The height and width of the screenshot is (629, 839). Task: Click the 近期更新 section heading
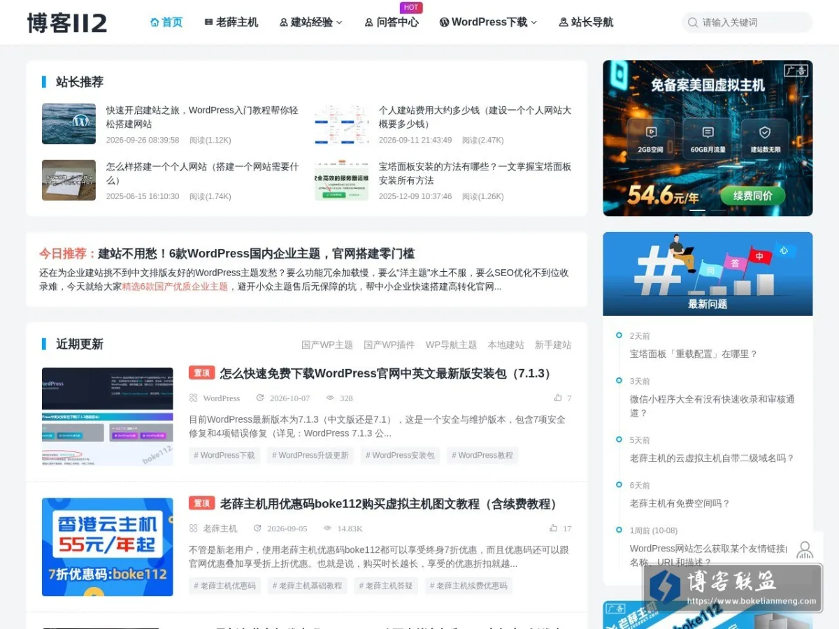80,344
